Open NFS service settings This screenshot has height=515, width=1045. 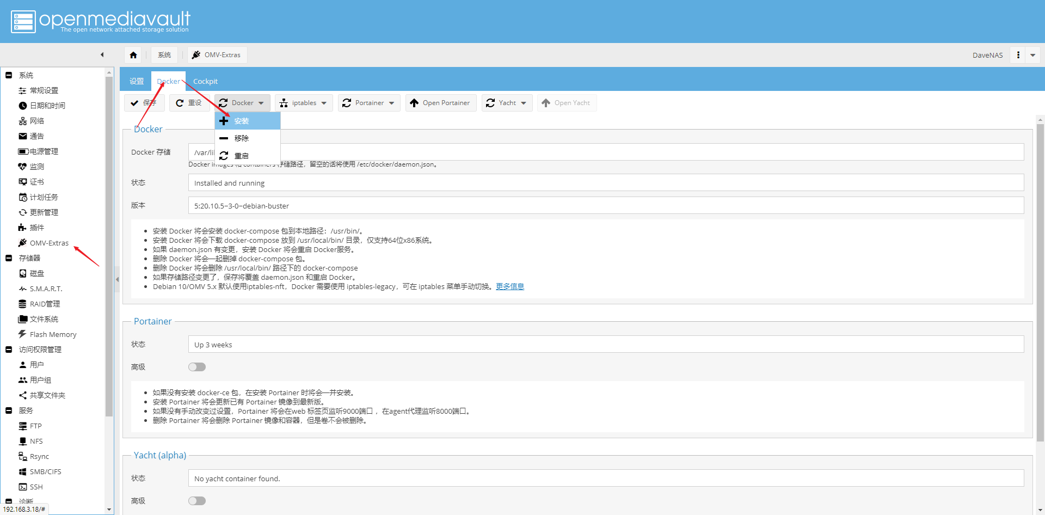pos(30,441)
